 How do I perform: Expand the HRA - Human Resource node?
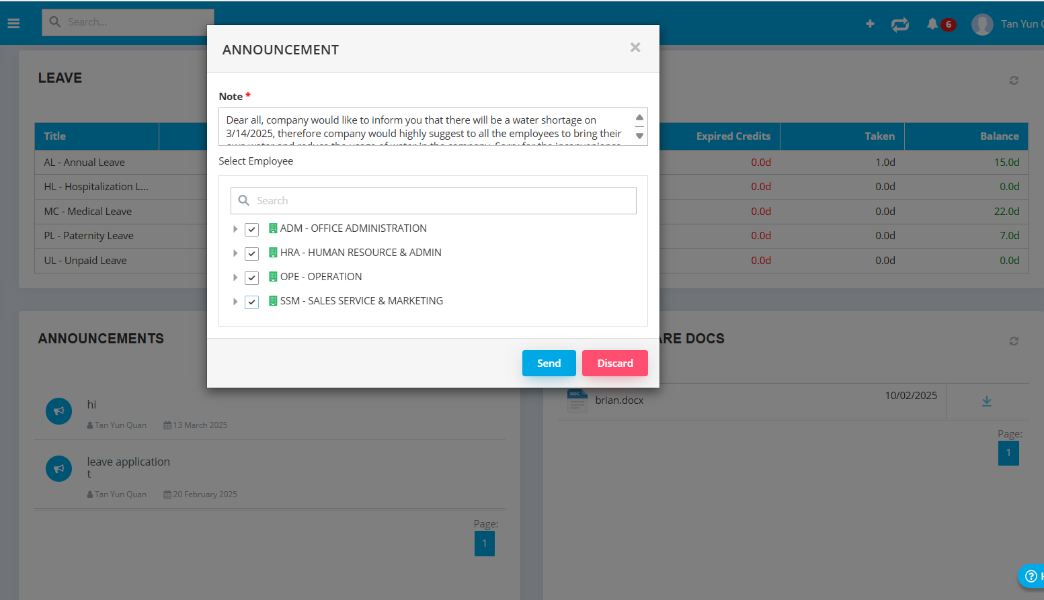click(235, 253)
